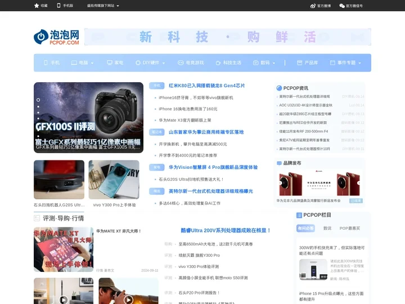The width and height of the screenshot is (405, 304).
Task: Open the GFX100S II评测 carousel image
Action: pyautogui.click(x=89, y=118)
